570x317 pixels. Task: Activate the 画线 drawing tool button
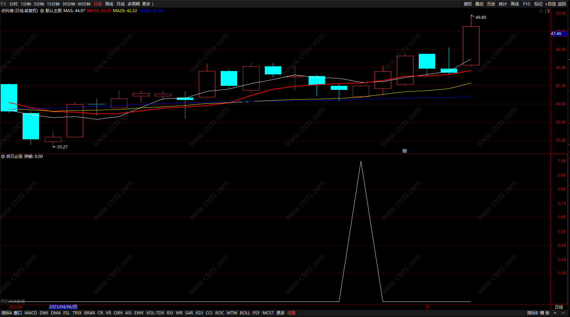point(515,4)
